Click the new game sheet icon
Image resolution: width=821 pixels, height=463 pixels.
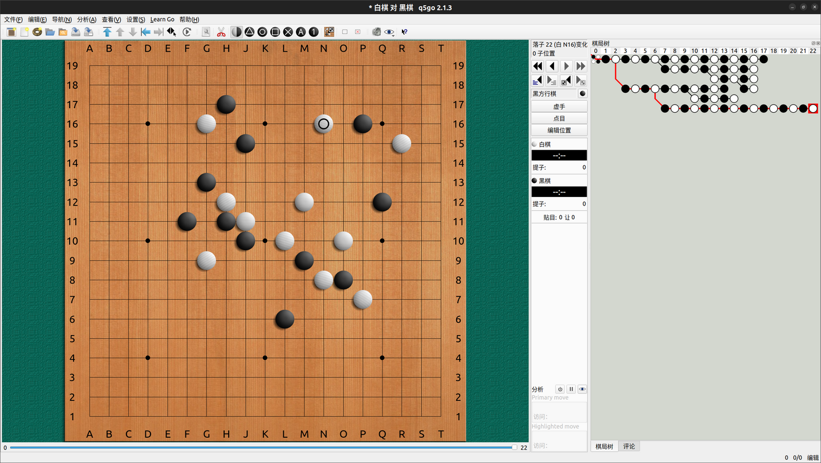[24, 32]
